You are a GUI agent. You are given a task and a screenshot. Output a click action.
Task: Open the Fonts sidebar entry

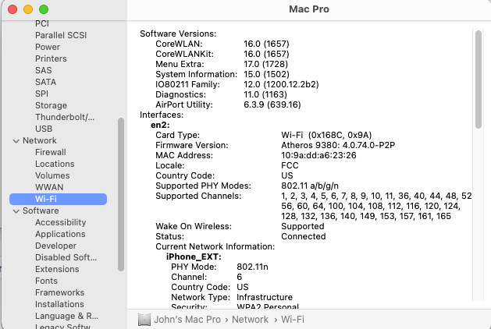pyautogui.click(x=46, y=281)
